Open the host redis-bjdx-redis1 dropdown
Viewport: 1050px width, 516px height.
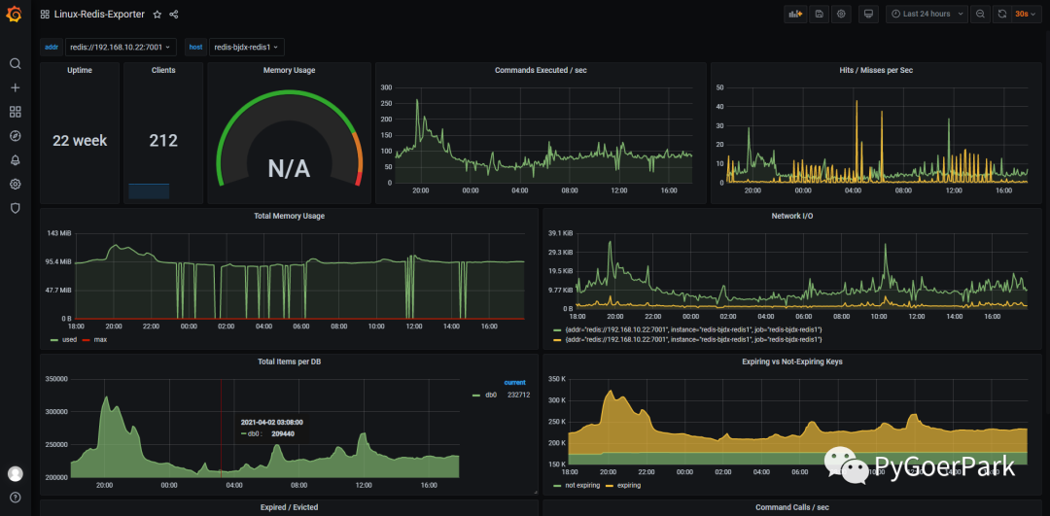coord(247,47)
